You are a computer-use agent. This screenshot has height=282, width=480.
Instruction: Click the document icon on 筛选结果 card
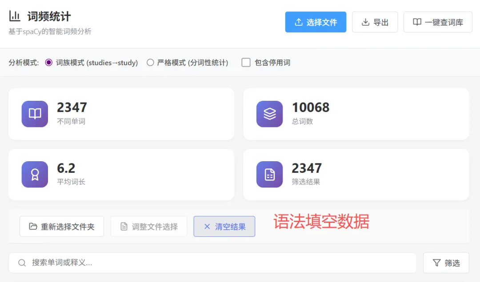coord(269,175)
